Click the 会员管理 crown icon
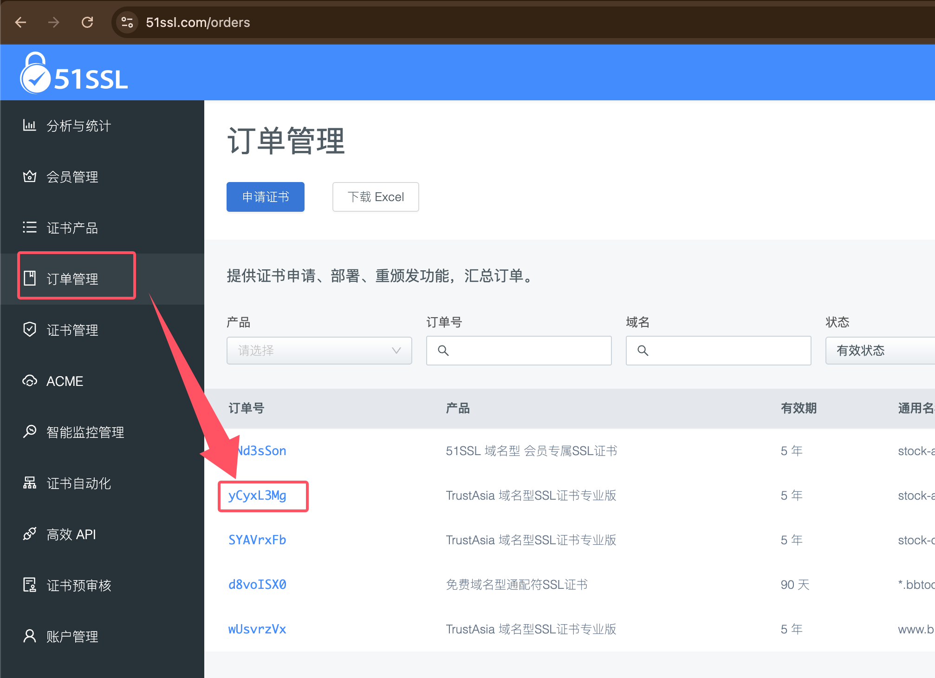 click(x=30, y=176)
